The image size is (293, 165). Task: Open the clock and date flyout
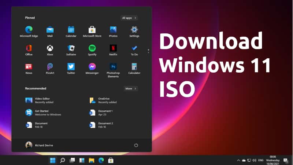pos(273,160)
